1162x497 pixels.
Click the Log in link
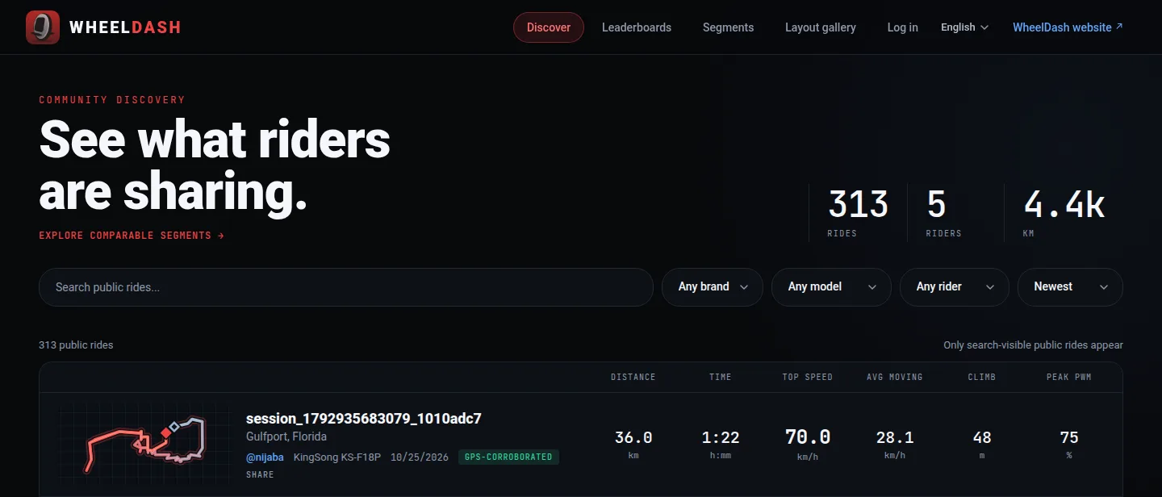click(x=902, y=27)
